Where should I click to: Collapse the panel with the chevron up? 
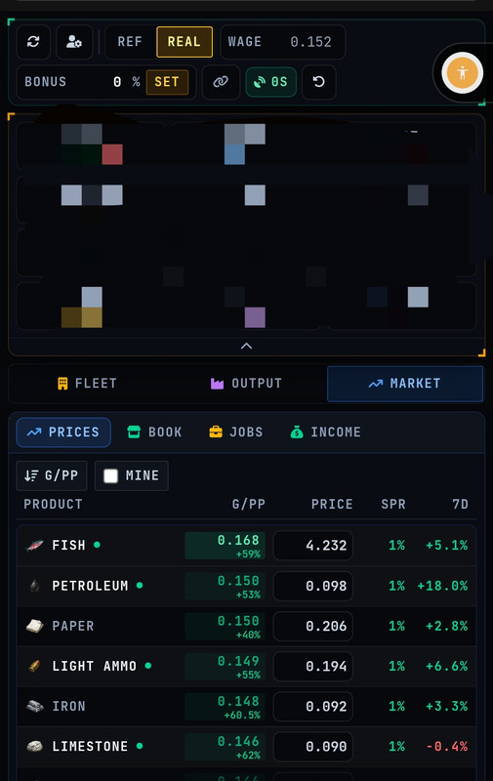coord(246,346)
